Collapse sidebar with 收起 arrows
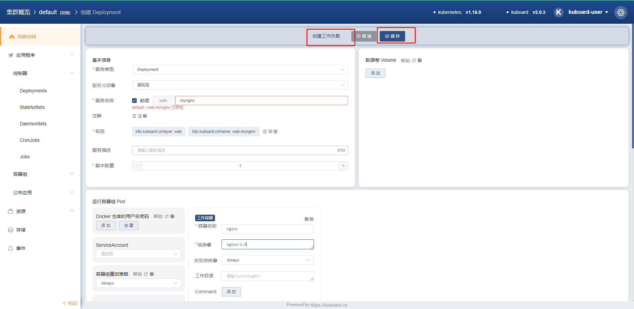634x309 pixels. pos(70,303)
